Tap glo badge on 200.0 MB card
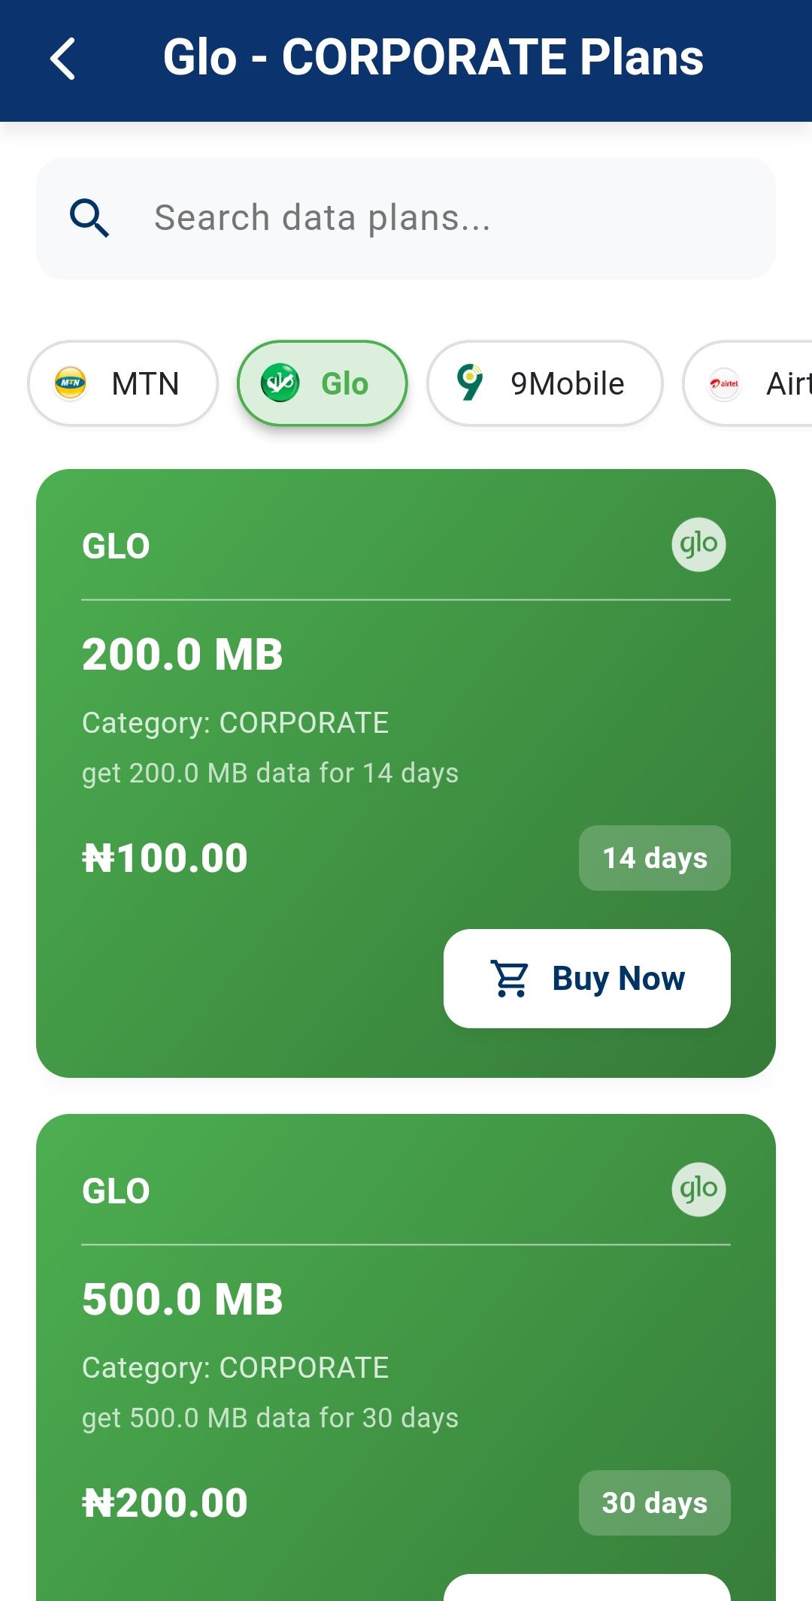 click(x=698, y=544)
